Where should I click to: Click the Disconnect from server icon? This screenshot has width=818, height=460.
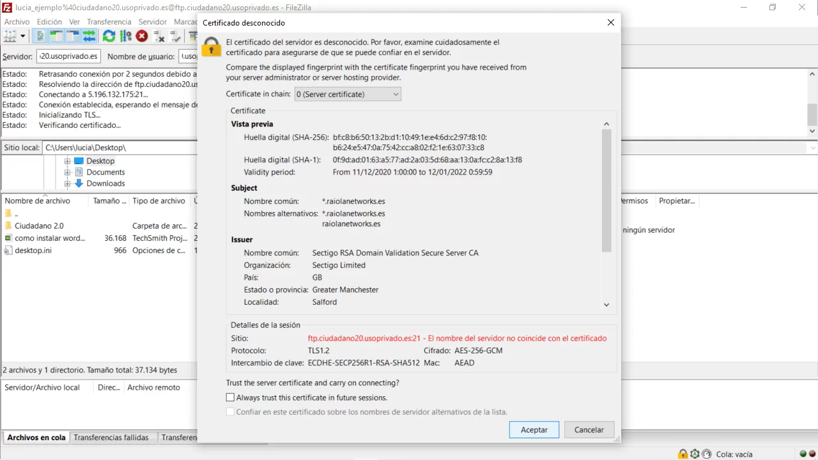[x=158, y=36]
